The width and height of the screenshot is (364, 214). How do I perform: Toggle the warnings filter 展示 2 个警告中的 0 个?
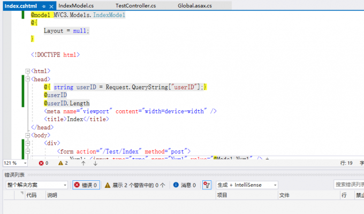135,185
